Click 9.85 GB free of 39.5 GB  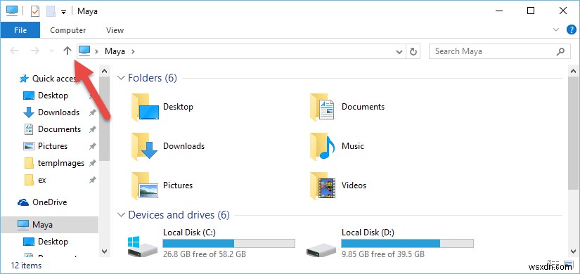coord(383,254)
